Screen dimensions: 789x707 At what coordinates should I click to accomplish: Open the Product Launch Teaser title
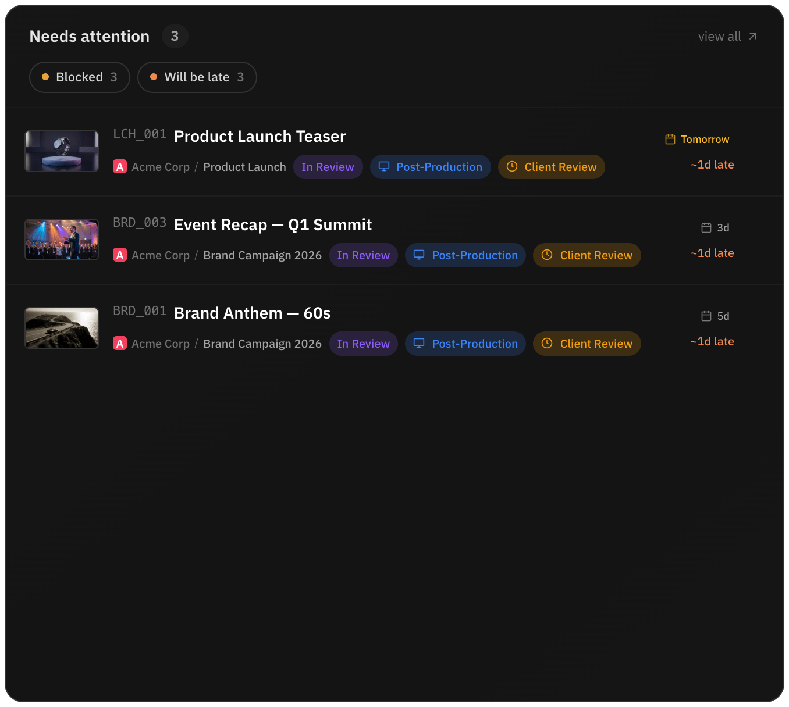260,136
